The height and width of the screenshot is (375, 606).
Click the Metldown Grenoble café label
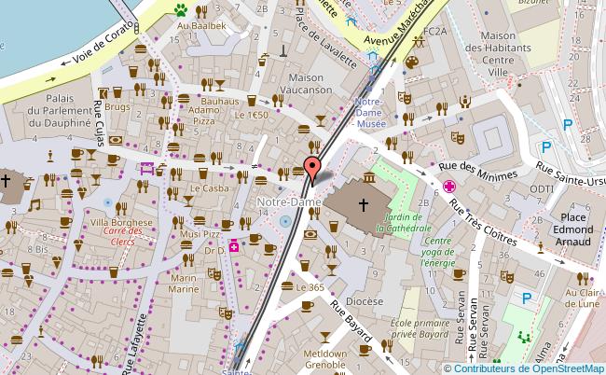click(325, 360)
